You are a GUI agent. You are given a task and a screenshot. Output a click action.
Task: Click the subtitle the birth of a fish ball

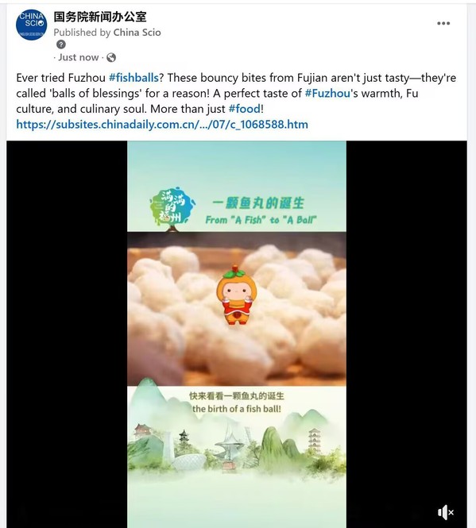point(237,409)
